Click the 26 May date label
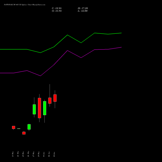The height and width of the screenshot is (162, 162). (x=28, y=154)
